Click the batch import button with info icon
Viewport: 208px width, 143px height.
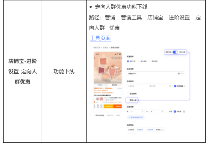(x=160, y=130)
